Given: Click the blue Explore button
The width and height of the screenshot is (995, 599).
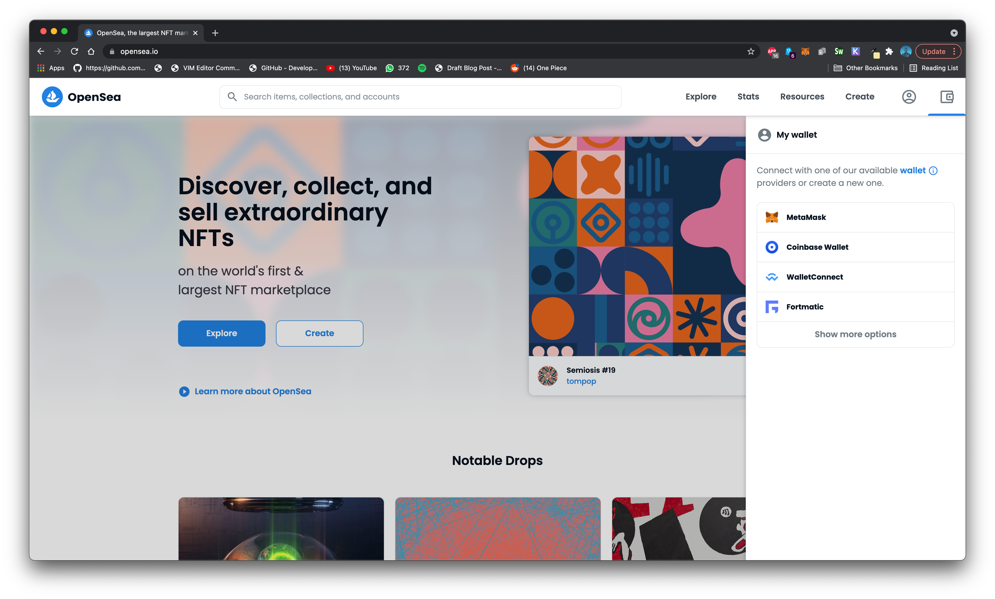Looking at the screenshot, I should 222,334.
